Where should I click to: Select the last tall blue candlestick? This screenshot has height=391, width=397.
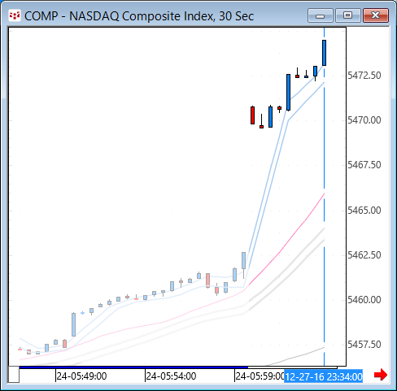(324, 53)
